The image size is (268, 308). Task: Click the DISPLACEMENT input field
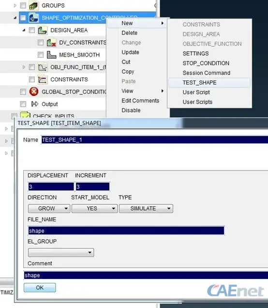tap(51, 186)
